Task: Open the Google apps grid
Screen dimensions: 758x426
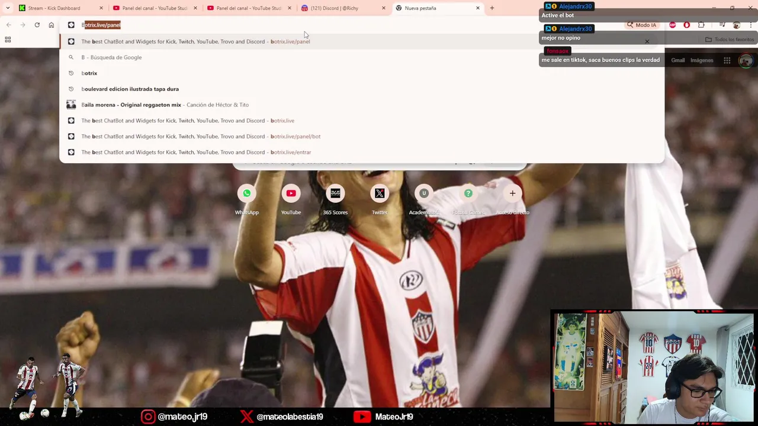Action: click(727, 60)
